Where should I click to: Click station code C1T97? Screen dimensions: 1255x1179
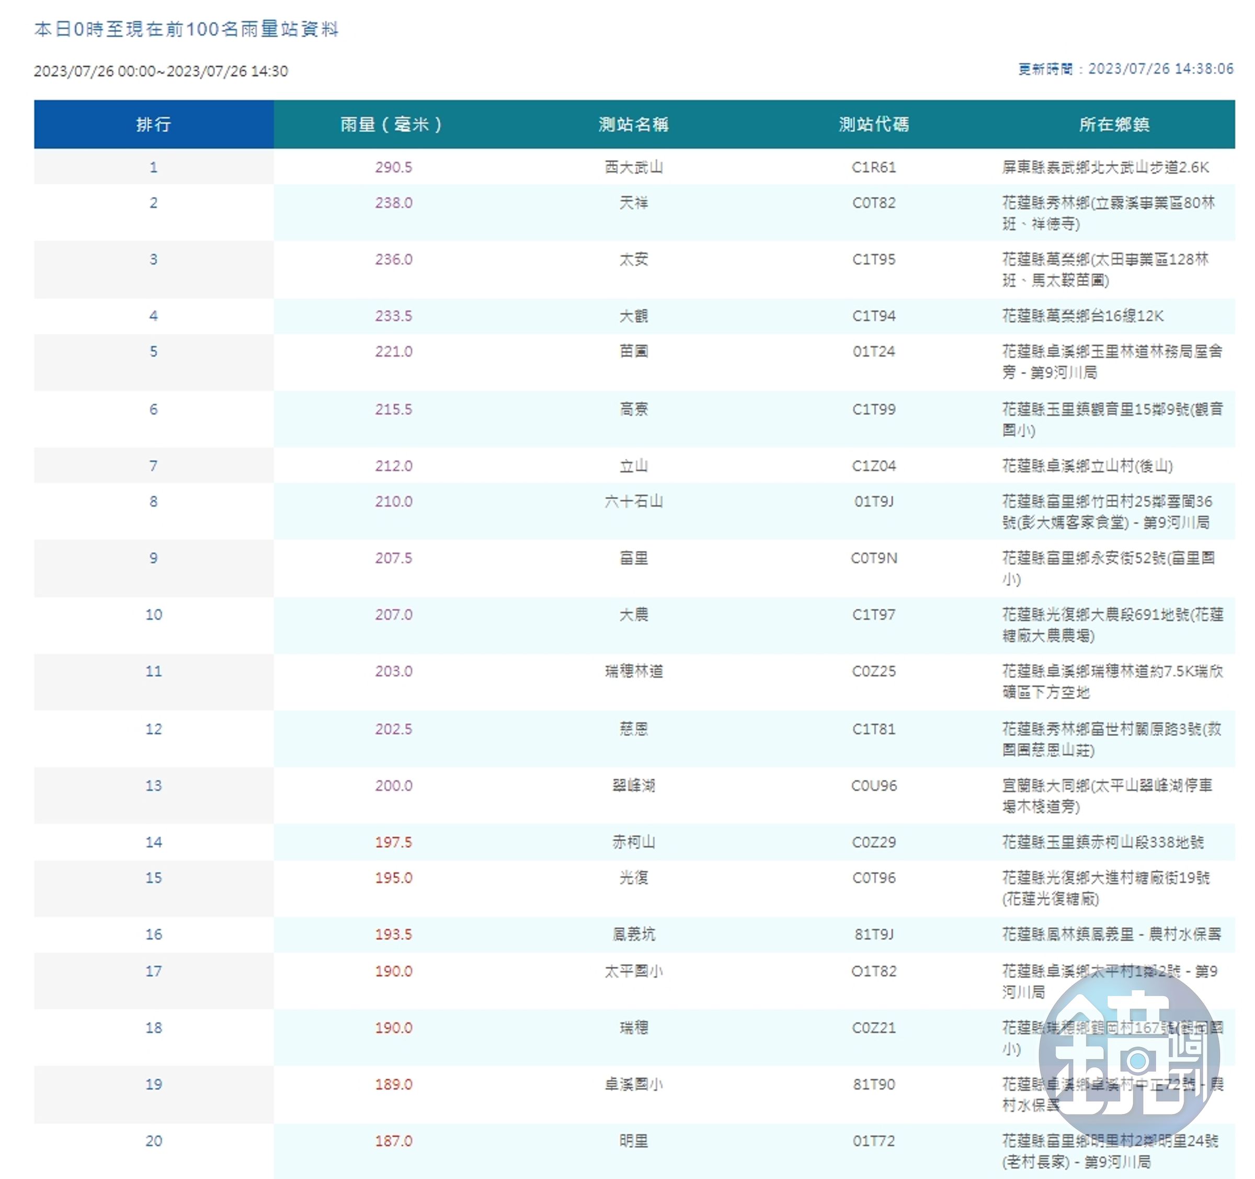click(x=874, y=615)
